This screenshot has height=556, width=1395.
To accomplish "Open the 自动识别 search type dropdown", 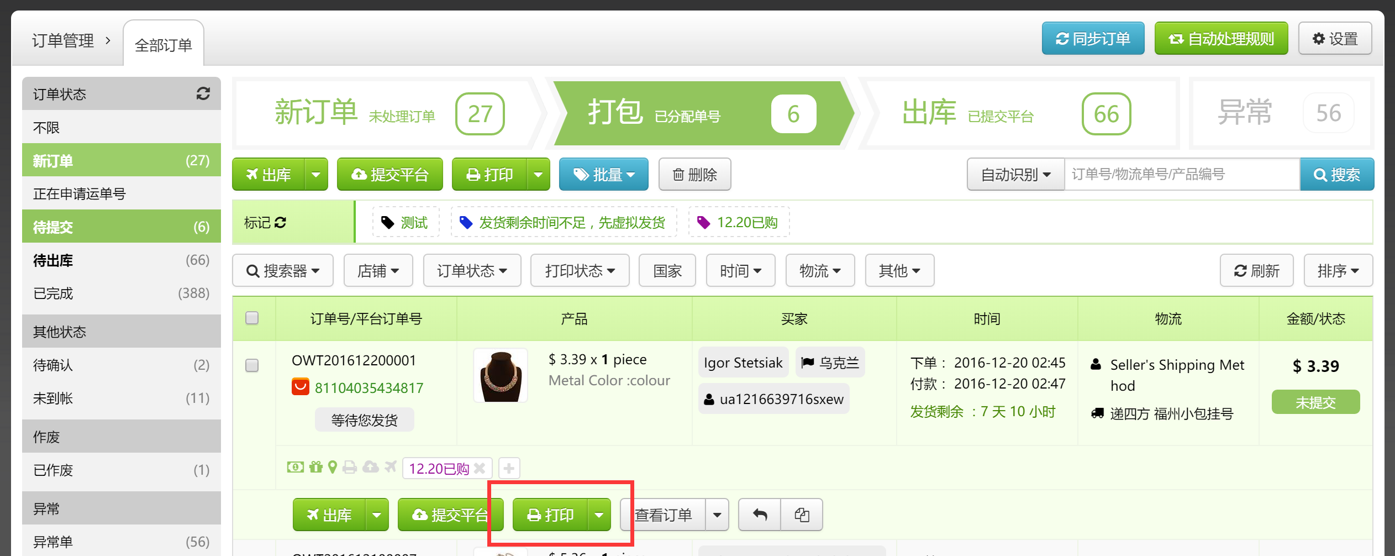I will coord(1015,175).
